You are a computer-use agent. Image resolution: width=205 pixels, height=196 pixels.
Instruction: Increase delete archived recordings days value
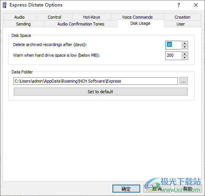click(x=184, y=43)
